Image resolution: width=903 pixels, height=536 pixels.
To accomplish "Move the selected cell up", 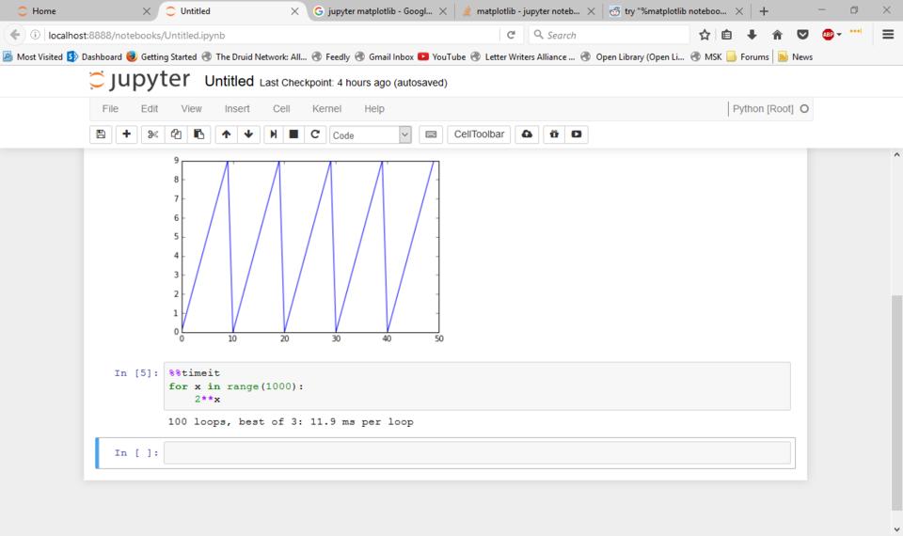I will pos(226,134).
